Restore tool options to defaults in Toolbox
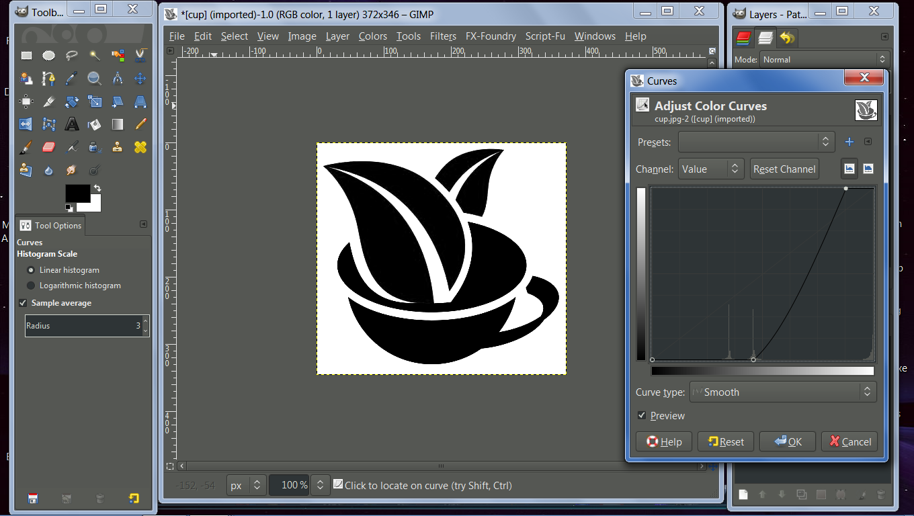This screenshot has height=516, width=914. 134,499
